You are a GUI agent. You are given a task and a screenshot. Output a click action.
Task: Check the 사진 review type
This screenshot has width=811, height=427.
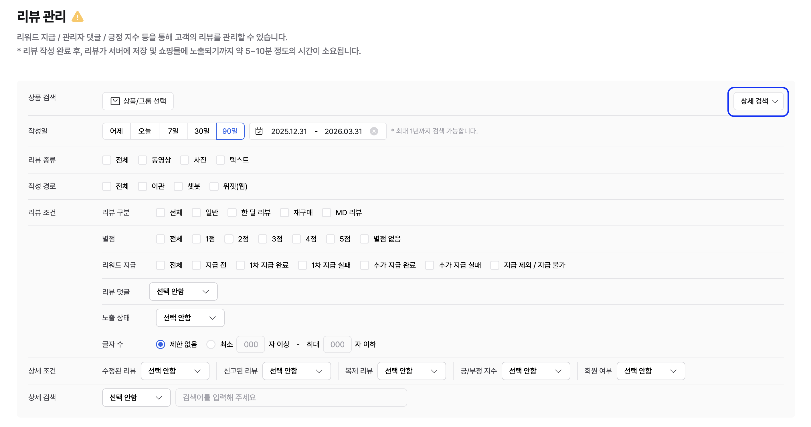pos(185,160)
